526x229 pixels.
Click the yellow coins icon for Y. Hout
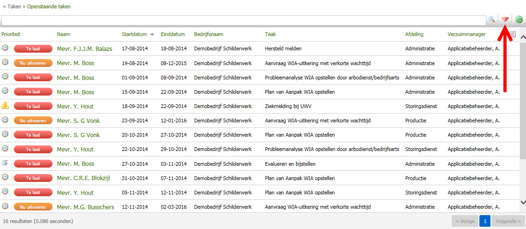click(x=5, y=106)
